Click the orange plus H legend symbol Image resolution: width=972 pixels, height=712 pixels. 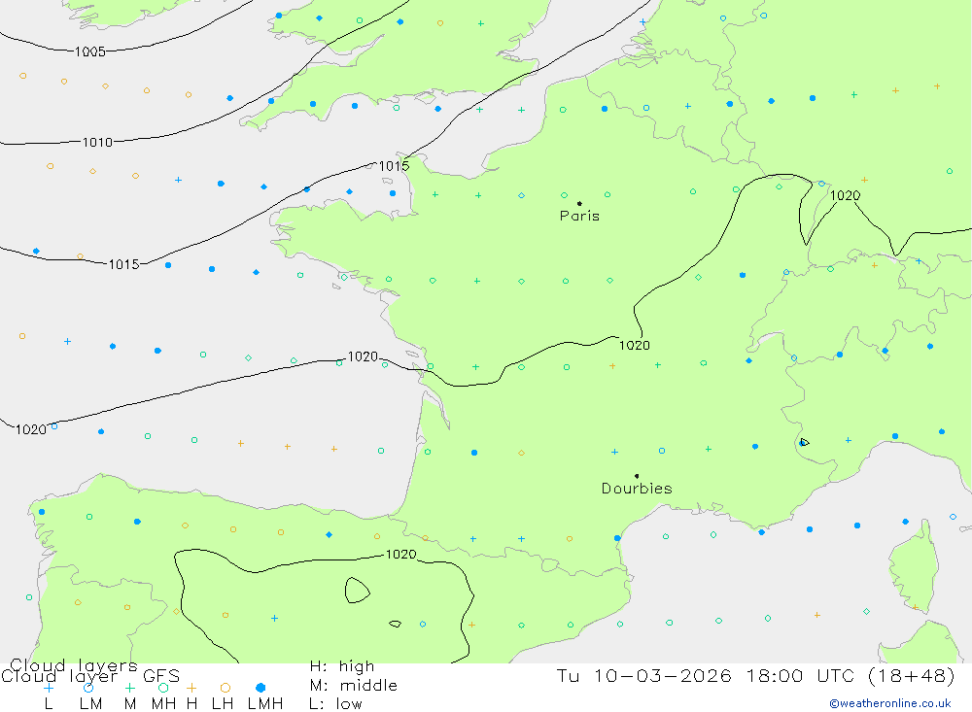coord(191,688)
